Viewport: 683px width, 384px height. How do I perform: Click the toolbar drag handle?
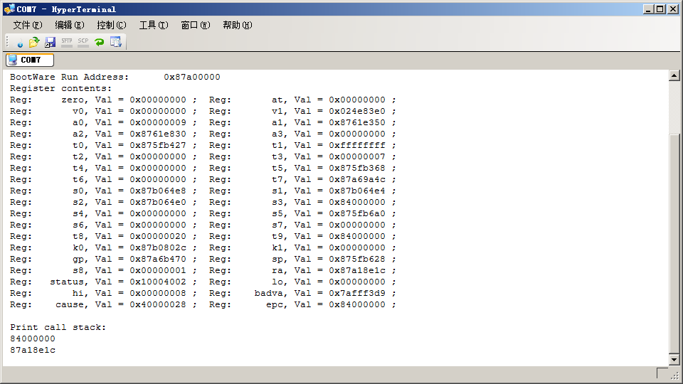7,42
